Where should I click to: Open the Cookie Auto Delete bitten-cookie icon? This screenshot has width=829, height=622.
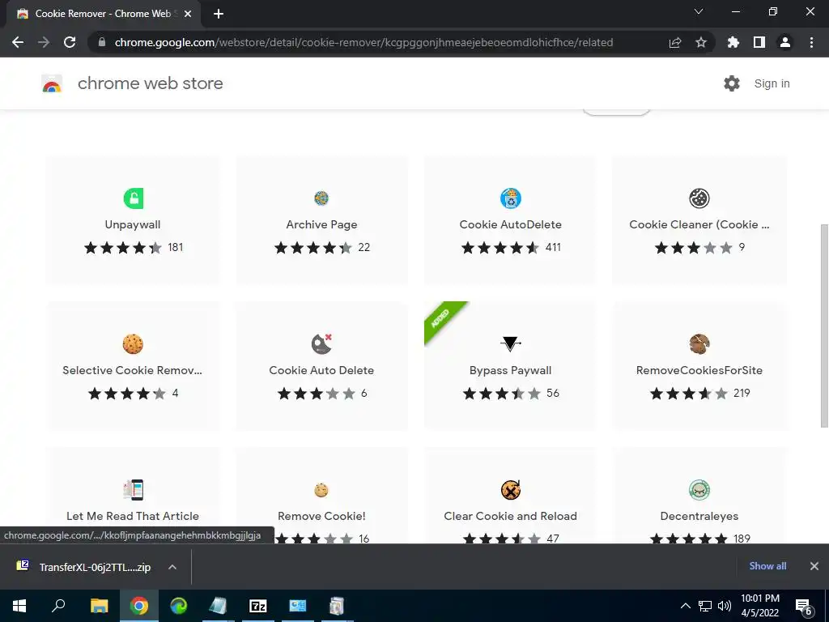click(x=321, y=343)
